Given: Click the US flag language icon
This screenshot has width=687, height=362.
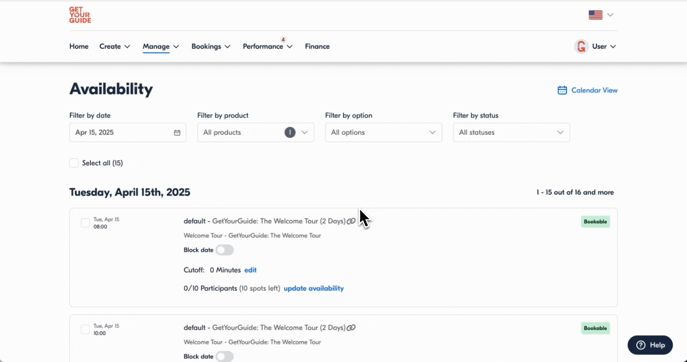Looking at the screenshot, I should 596,15.
